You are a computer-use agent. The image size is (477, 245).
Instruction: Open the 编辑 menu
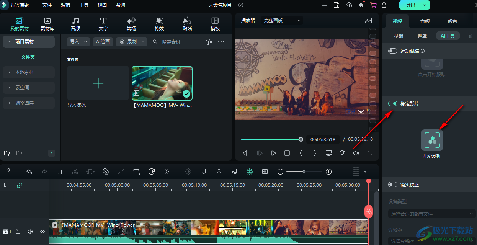point(65,5)
